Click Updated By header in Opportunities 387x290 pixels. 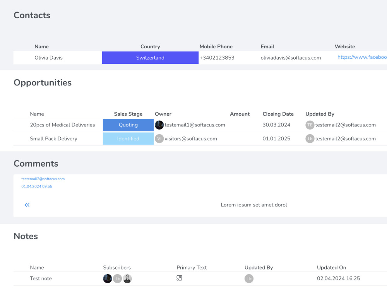[320, 114]
